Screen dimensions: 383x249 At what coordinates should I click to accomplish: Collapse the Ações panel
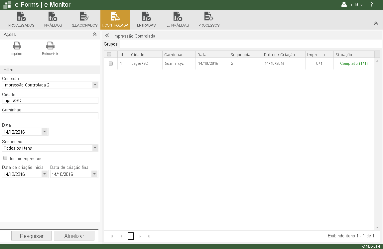(x=94, y=34)
